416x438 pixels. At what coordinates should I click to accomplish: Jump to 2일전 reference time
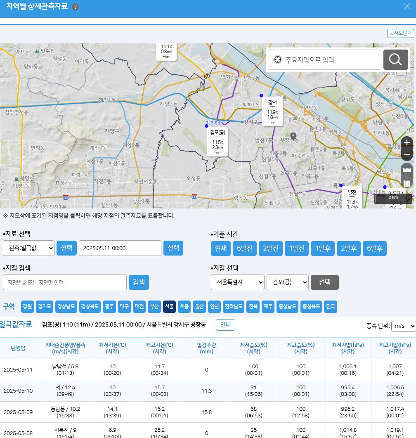pyautogui.click(x=271, y=249)
